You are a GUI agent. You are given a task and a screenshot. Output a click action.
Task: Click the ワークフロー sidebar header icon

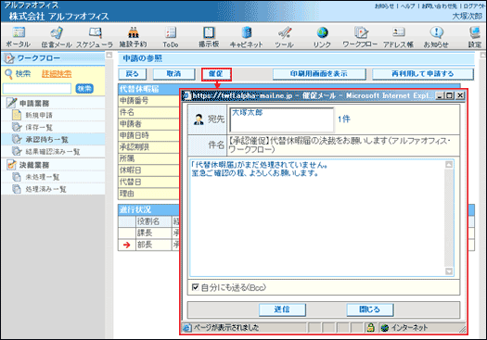[x=9, y=58]
